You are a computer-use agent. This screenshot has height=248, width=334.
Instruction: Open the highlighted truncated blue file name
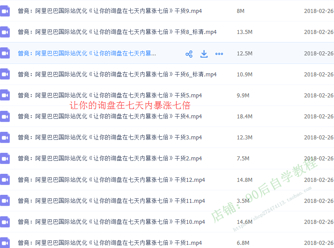(x=87, y=54)
